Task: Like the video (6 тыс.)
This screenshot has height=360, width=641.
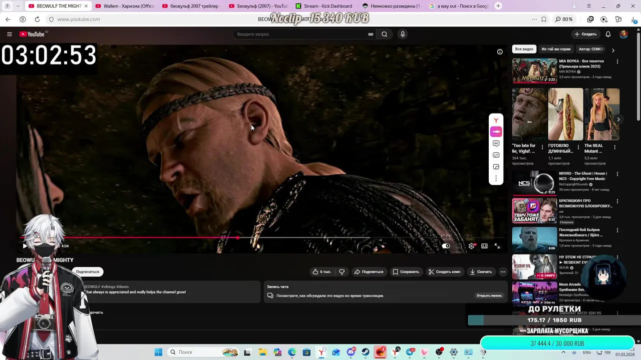Action: click(322, 271)
